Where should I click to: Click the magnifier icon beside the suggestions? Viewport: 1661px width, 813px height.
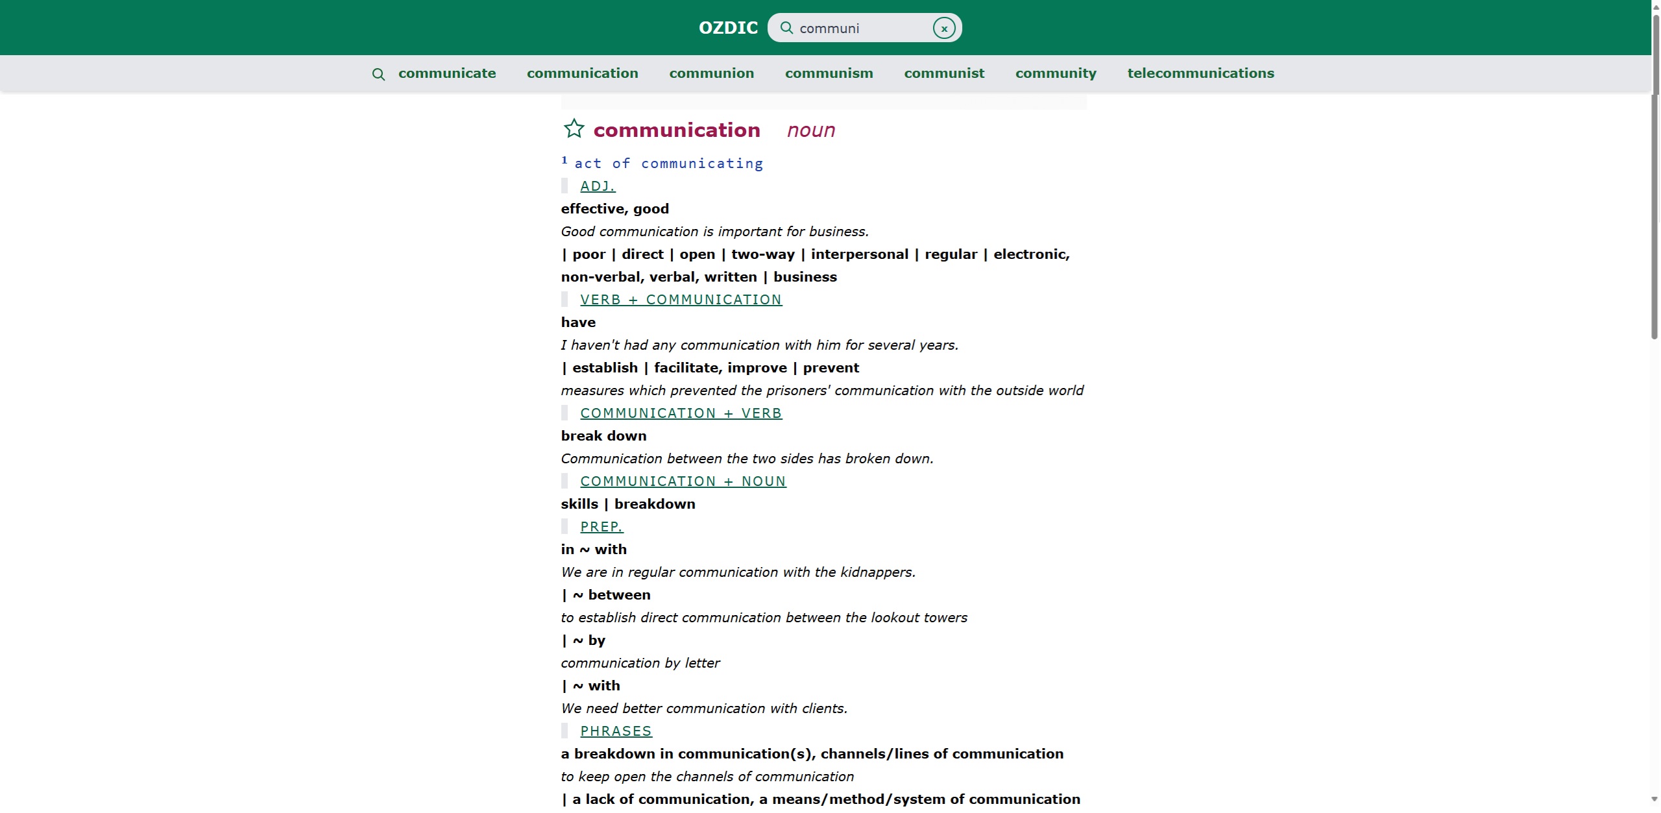(378, 75)
